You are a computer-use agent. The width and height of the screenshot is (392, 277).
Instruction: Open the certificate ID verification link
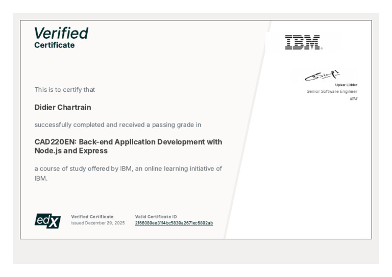174,223
